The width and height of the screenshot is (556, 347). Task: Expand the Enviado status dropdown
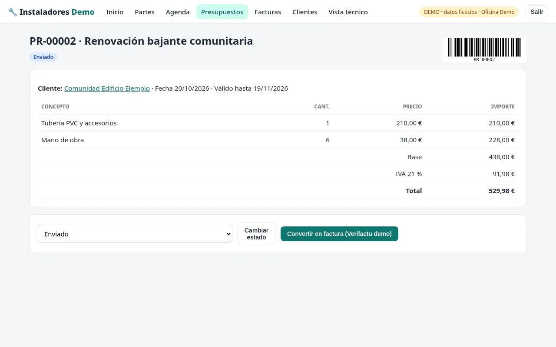tap(135, 234)
